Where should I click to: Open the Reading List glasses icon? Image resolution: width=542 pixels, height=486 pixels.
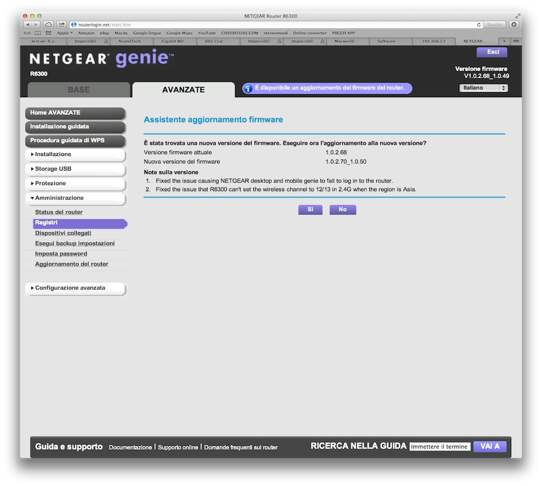[27, 33]
